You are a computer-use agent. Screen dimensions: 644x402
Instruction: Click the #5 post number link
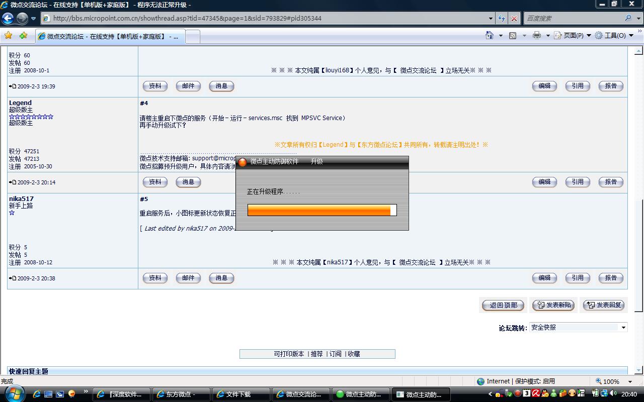(x=144, y=199)
